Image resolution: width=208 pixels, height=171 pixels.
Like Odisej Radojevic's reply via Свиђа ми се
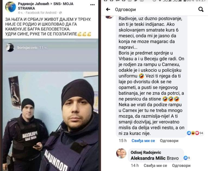[x=155, y=166]
